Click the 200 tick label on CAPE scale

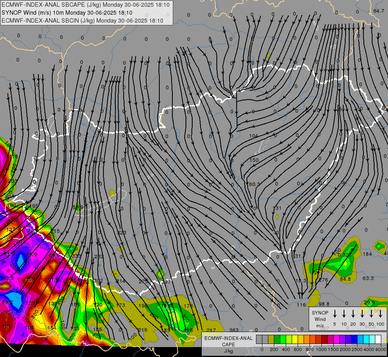274,349
